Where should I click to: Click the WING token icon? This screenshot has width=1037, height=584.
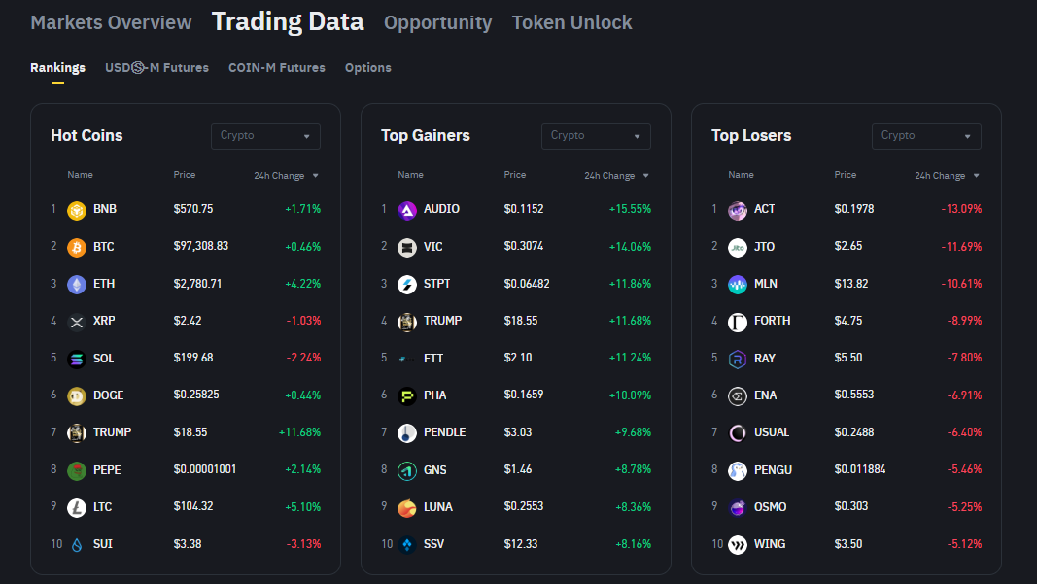(x=738, y=544)
